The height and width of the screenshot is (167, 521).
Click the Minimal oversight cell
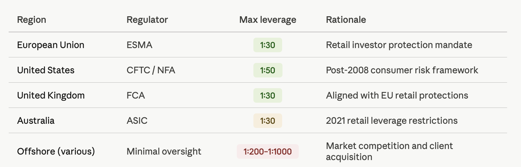coord(164,151)
